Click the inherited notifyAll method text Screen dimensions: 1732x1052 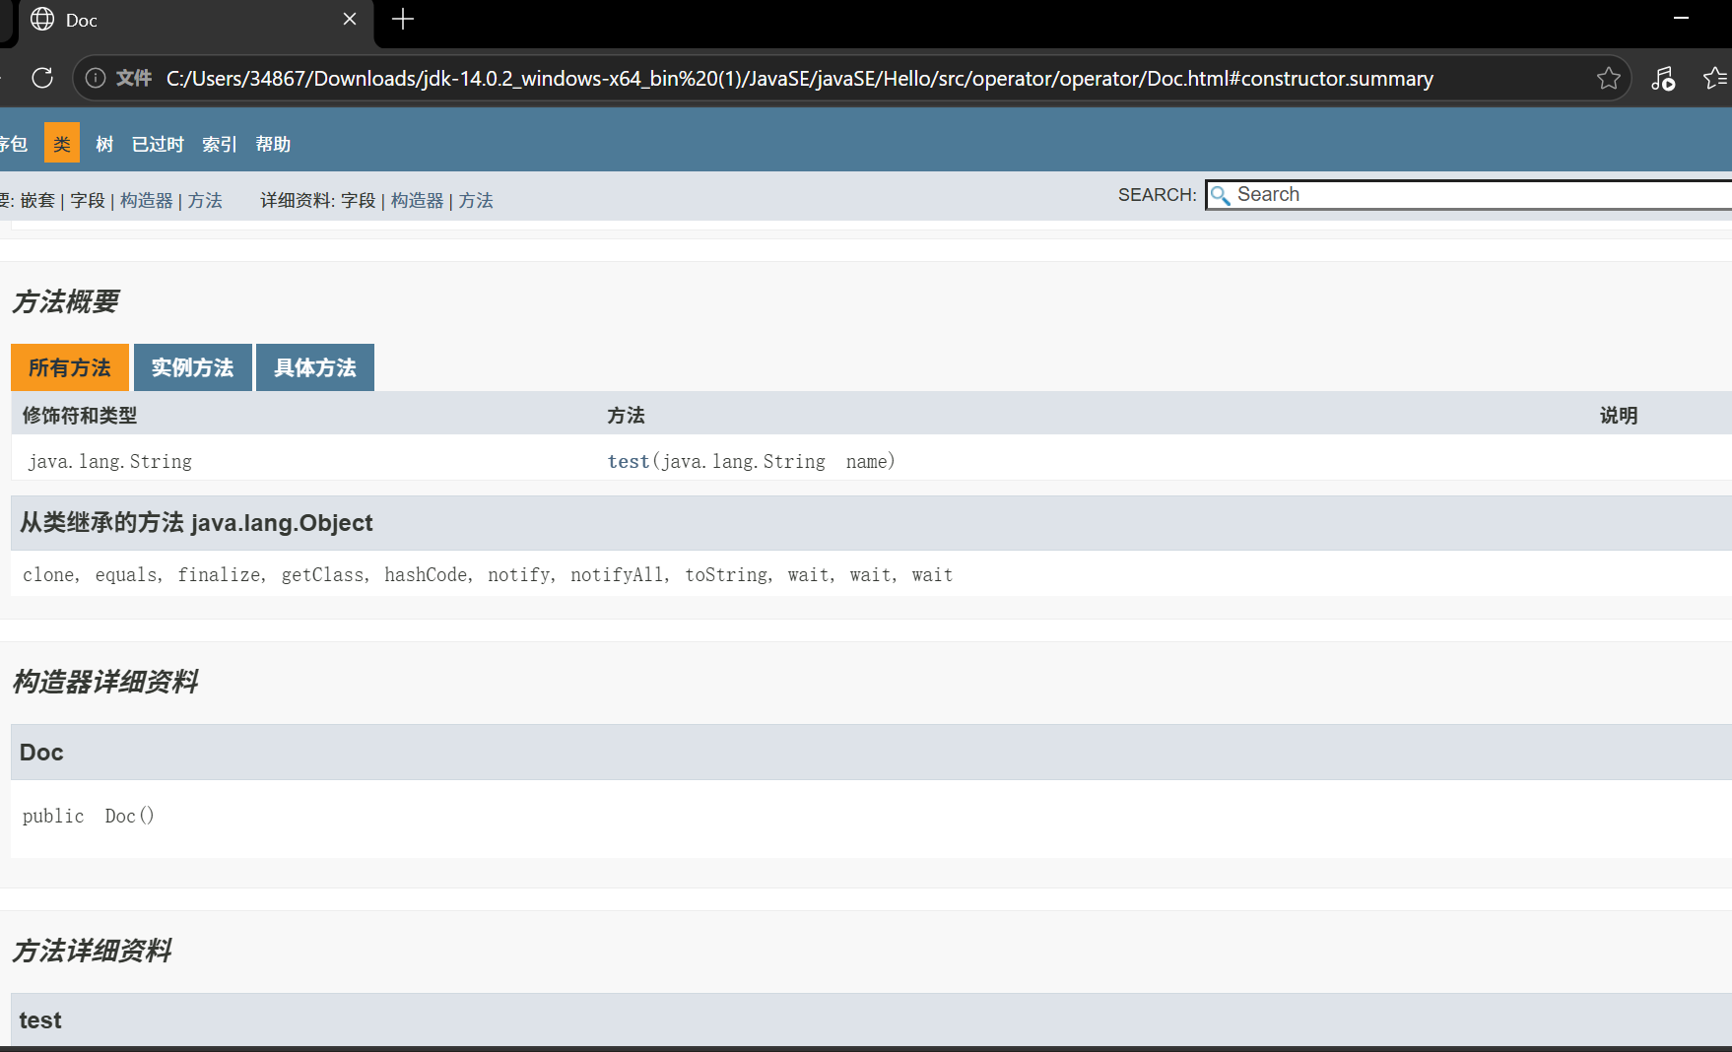pos(617,574)
